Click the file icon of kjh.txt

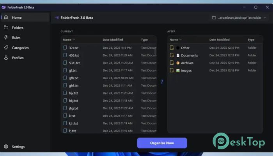[65, 123]
